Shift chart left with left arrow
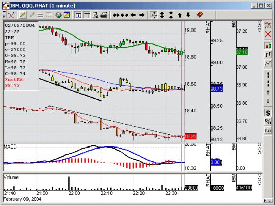The image size is (275, 206). point(133,15)
